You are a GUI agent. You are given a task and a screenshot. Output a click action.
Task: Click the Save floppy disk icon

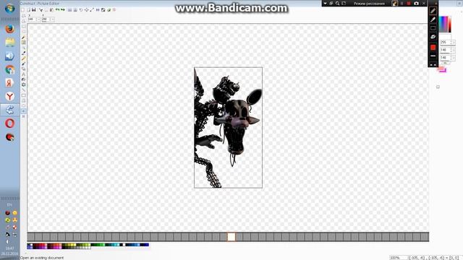34,10
